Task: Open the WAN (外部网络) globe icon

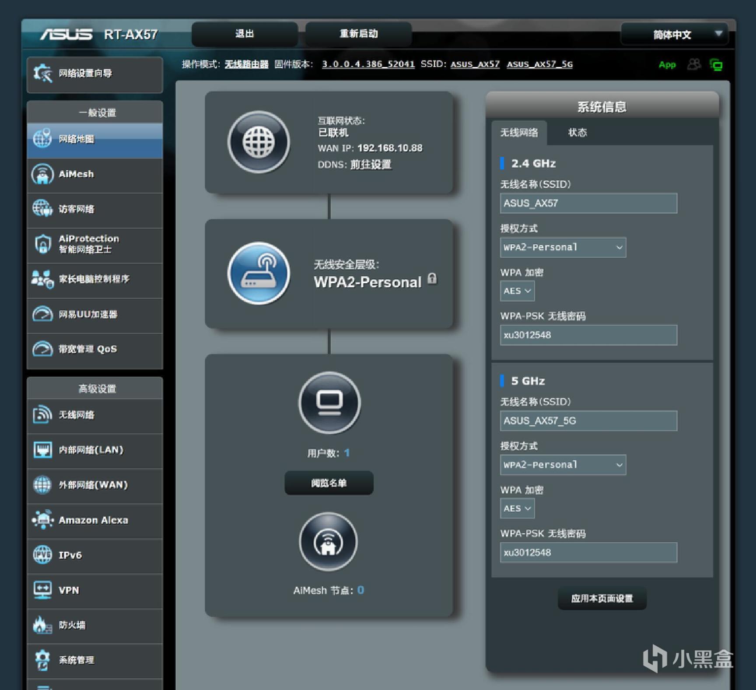Action: point(42,485)
